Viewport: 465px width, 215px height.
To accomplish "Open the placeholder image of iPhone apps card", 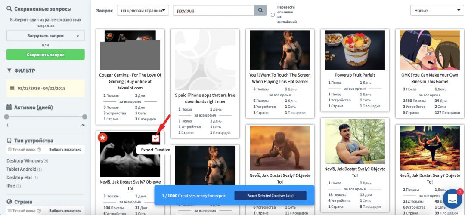I will click(205, 60).
